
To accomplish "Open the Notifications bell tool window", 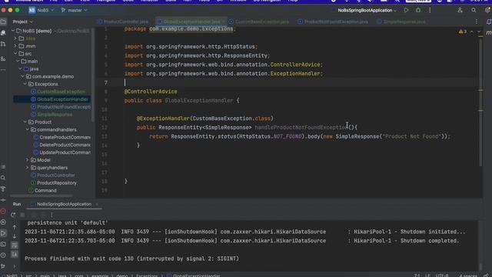I will 489,22.
